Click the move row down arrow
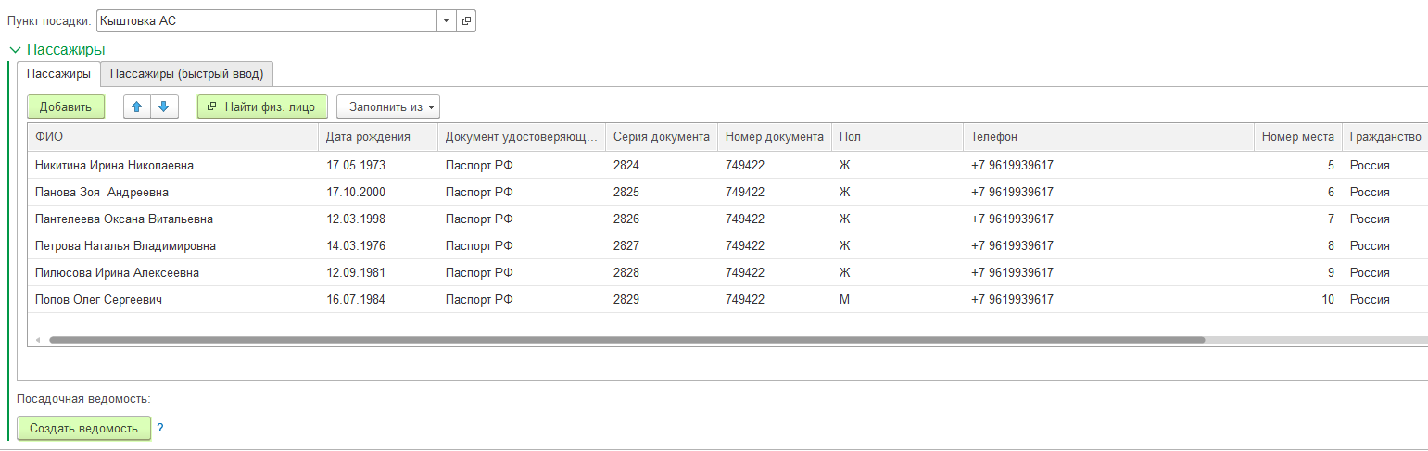This screenshot has width=1428, height=451. (x=164, y=107)
